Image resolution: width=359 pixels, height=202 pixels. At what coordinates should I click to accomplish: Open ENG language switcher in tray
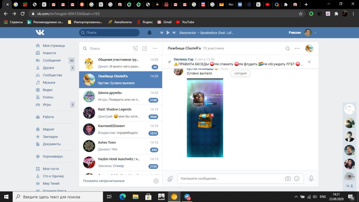tap(323, 197)
